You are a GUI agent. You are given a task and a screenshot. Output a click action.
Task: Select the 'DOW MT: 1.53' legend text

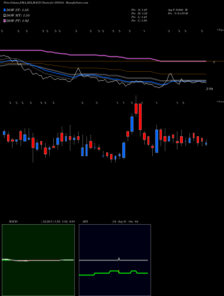[18, 16]
